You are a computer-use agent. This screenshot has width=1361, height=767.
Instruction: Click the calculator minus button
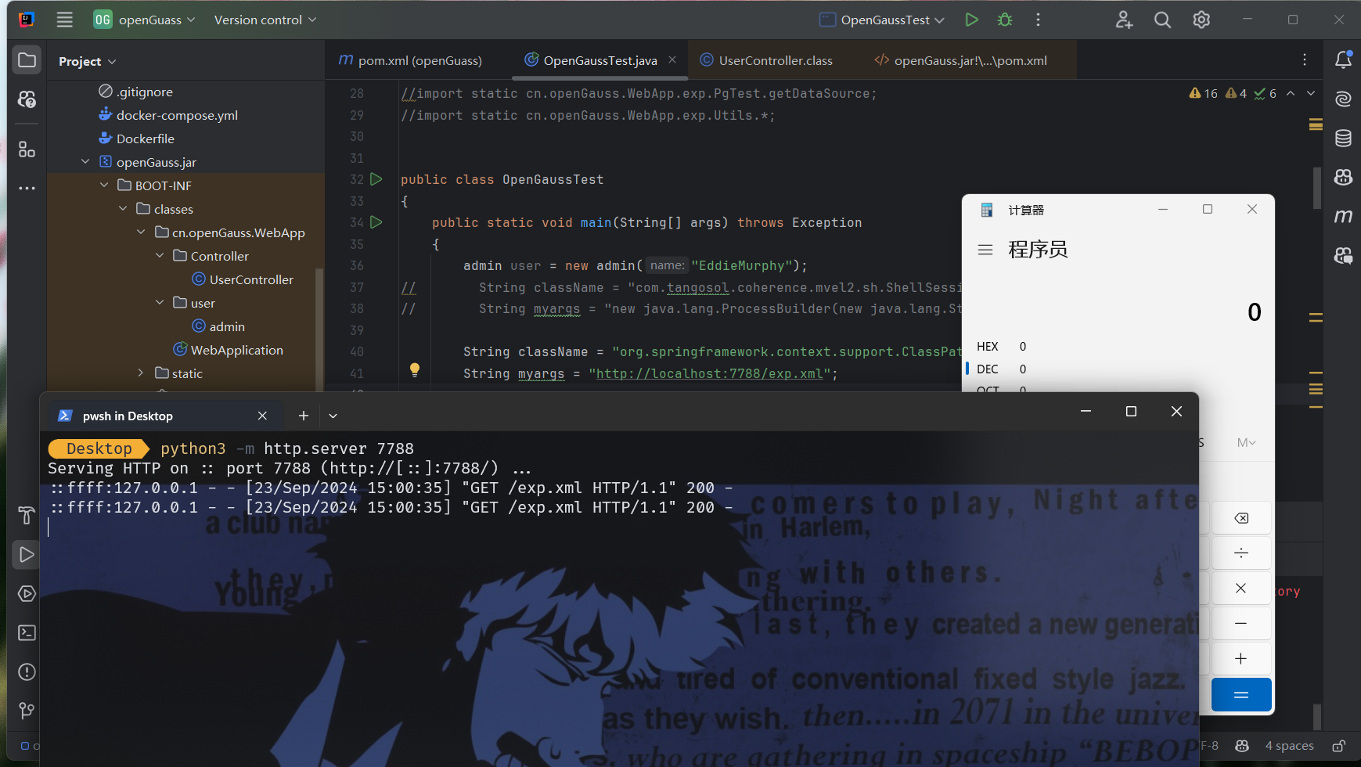(x=1241, y=624)
